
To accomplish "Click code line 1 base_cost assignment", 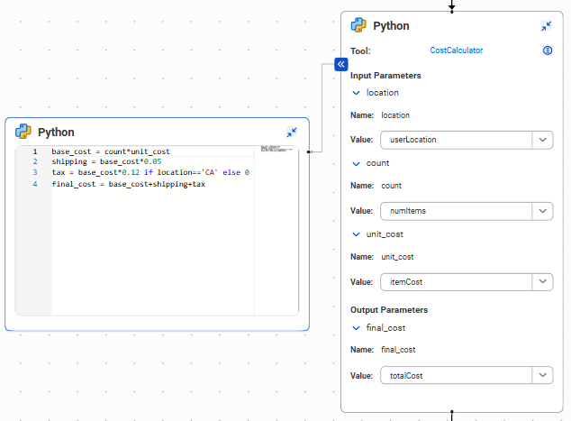I will tap(111, 151).
